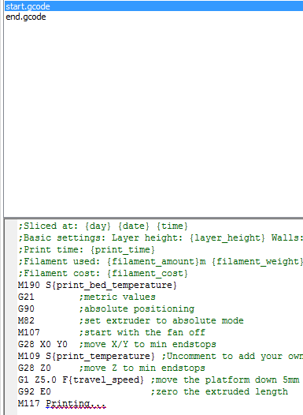The height and width of the screenshot is (415, 303).
Task: Click the M190 bed temperature line
Action: click(97, 286)
